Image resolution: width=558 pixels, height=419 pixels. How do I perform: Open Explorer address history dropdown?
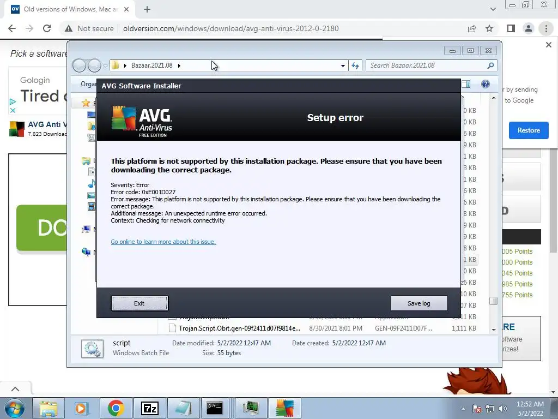pos(343,65)
